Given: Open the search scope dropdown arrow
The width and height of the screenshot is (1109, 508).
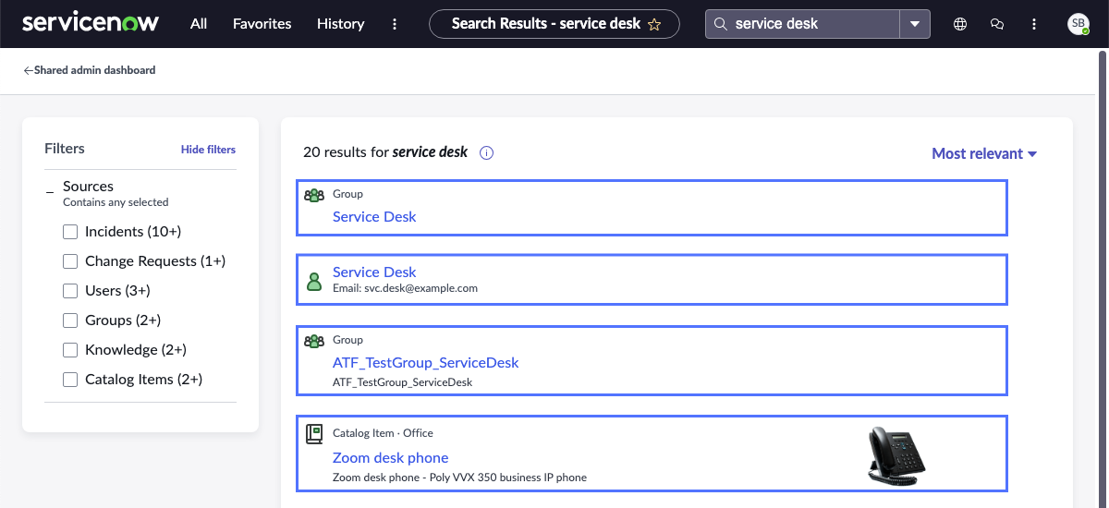Looking at the screenshot, I should click(x=915, y=24).
